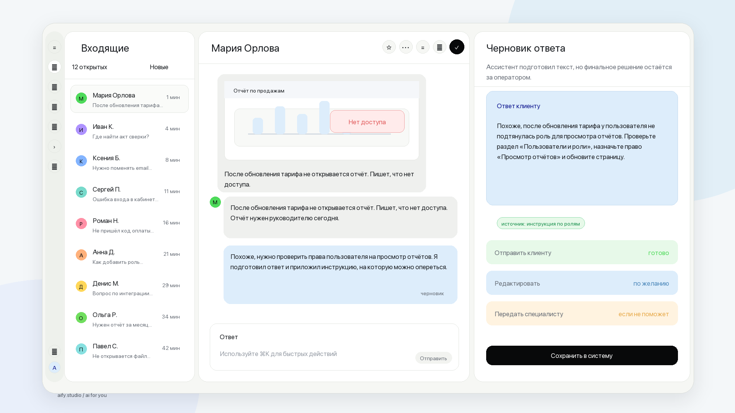Choose "Передать специалисту" action option
The height and width of the screenshot is (413, 735).
[x=582, y=314]
